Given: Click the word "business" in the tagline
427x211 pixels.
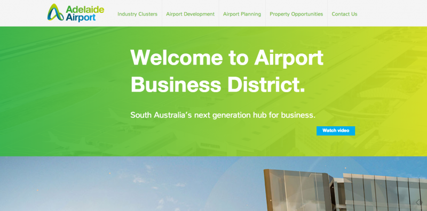Looking at the screenshot, I should coord(298,115).
